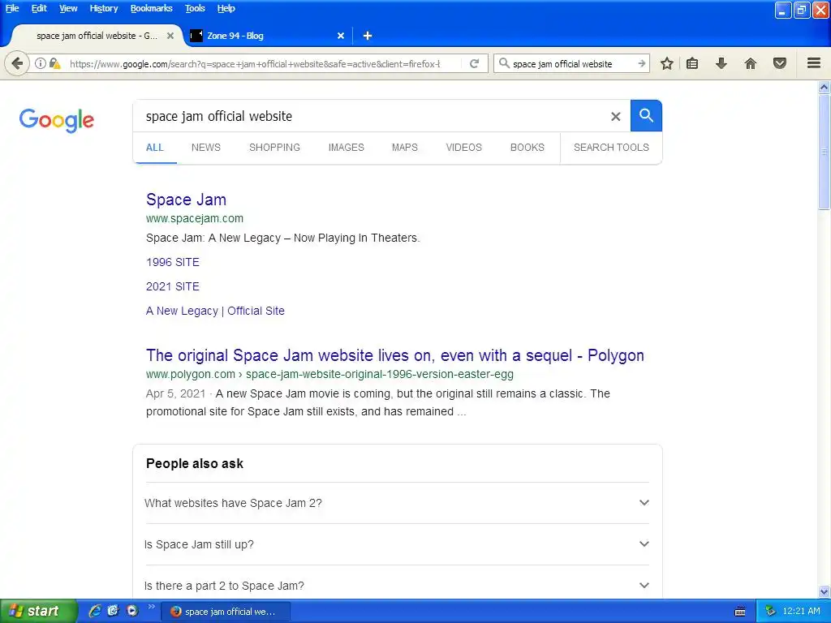Screen dimensions: 831x623
Task: Show bookmarks list icon
Action: (692, 63)
